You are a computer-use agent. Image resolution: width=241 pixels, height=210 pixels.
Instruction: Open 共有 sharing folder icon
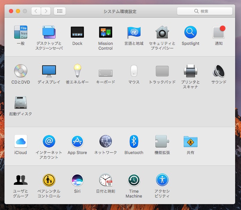(x=191, y=141)
